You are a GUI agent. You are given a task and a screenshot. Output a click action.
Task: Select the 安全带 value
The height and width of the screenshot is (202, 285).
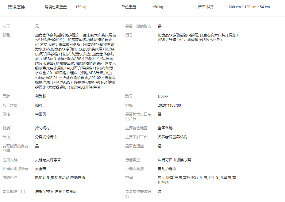pyautogui.click(x=40, y=169)
